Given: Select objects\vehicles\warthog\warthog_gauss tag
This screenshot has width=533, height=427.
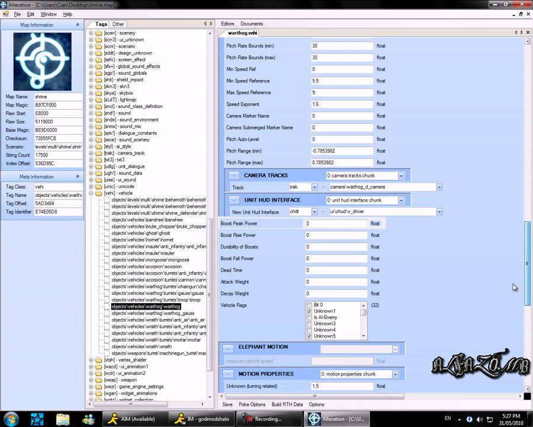Looking at the screenshot, I should [153, 313].
